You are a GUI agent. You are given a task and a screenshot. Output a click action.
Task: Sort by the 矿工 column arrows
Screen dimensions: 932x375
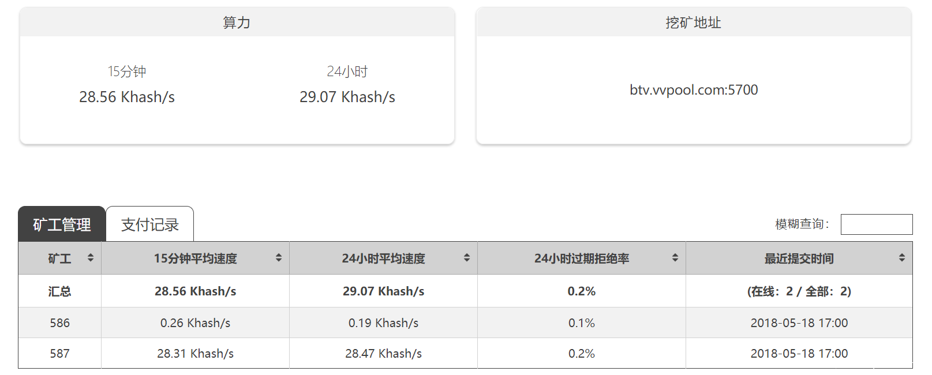click(x=91, y=258)
